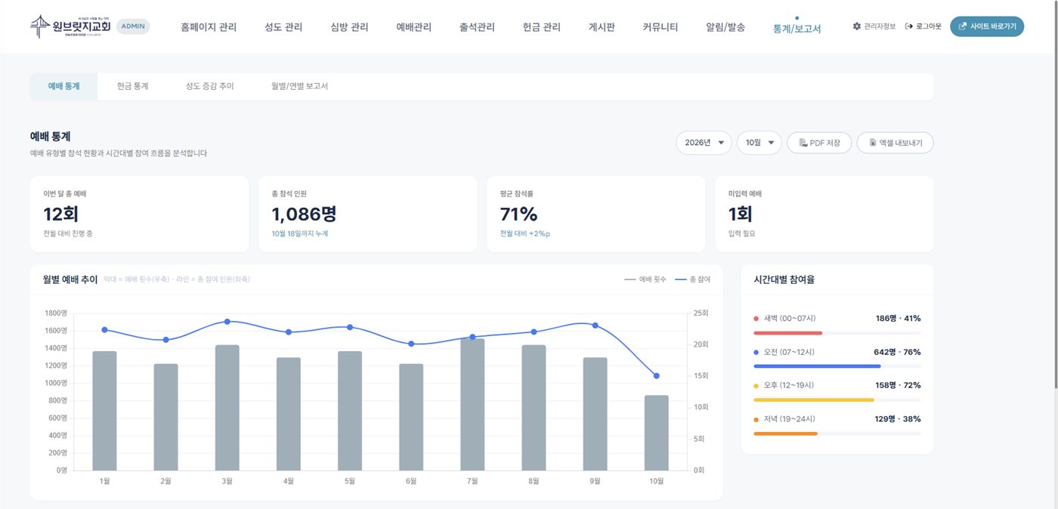Open the 10월 month dropdown
This screenshot has width=1058, height=509.
tap(759, 143)
